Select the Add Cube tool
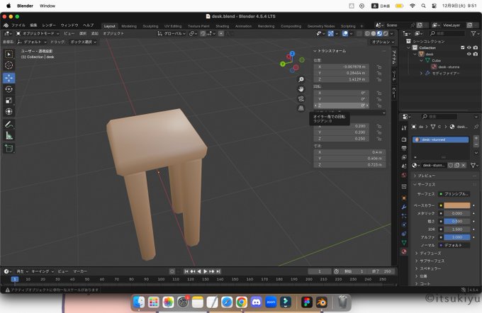The width and height of the screenshot is (482, 313). (x=9, y=149)
